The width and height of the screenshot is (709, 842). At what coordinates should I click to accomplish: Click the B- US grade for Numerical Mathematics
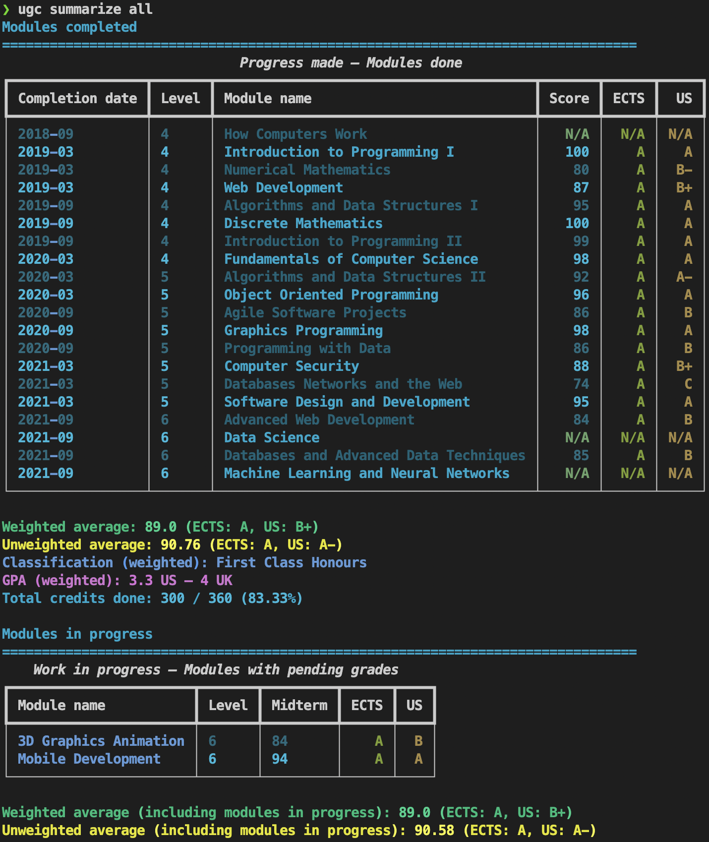tap(684, 170)
